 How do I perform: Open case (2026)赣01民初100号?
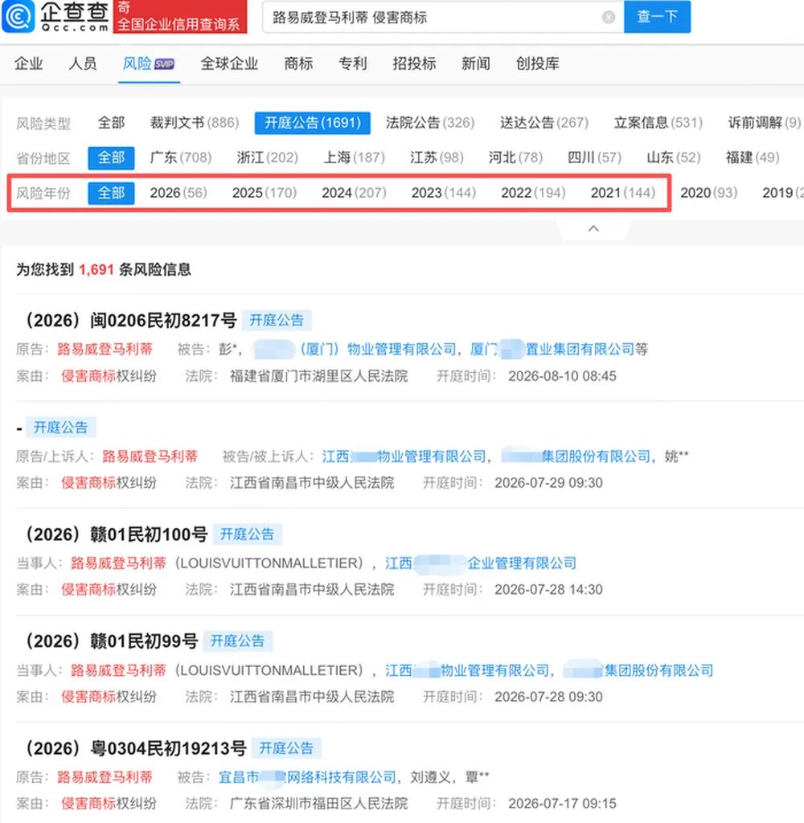point(116,534)
